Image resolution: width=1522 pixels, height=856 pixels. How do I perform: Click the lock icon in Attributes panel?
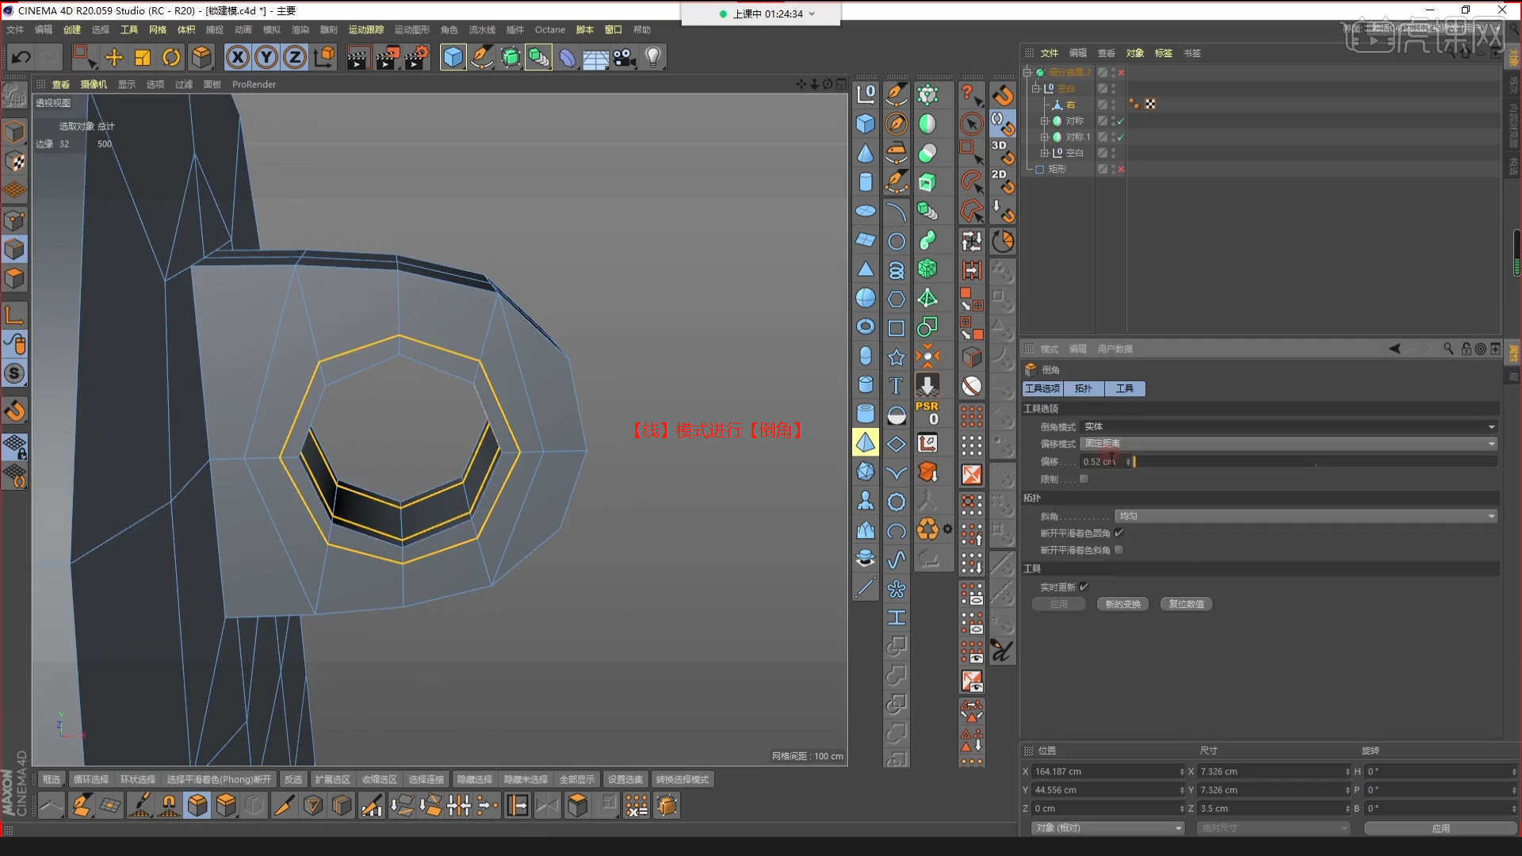click(x=1466, y=349)
